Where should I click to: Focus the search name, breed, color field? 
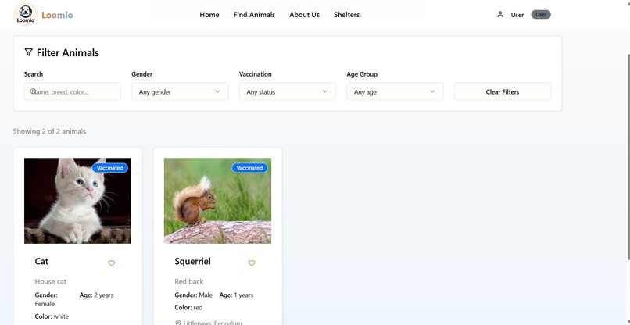click(x=73, y=91)
